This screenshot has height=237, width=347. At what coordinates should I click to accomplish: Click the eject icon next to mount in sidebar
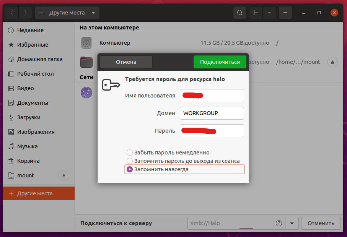click(64, 175)
